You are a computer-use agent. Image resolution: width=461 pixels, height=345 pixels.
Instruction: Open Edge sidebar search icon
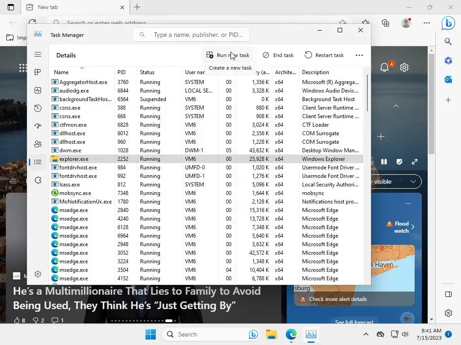pos(448,41)
